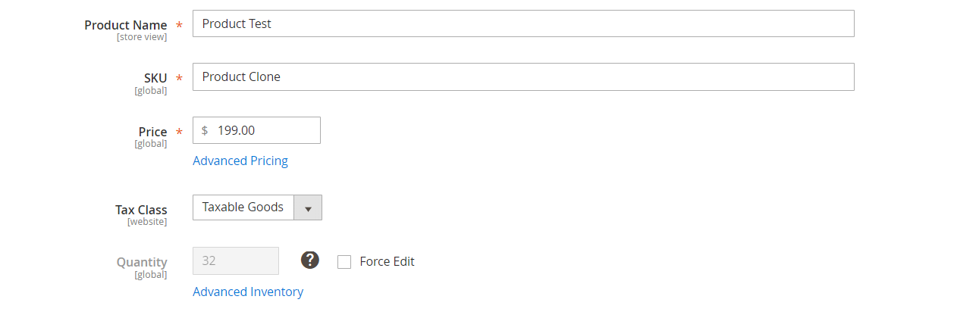Click the dollar sign in the Price field
Image resolution: width=979 pixels, height=315 pixels.
(x=205, y=130)
